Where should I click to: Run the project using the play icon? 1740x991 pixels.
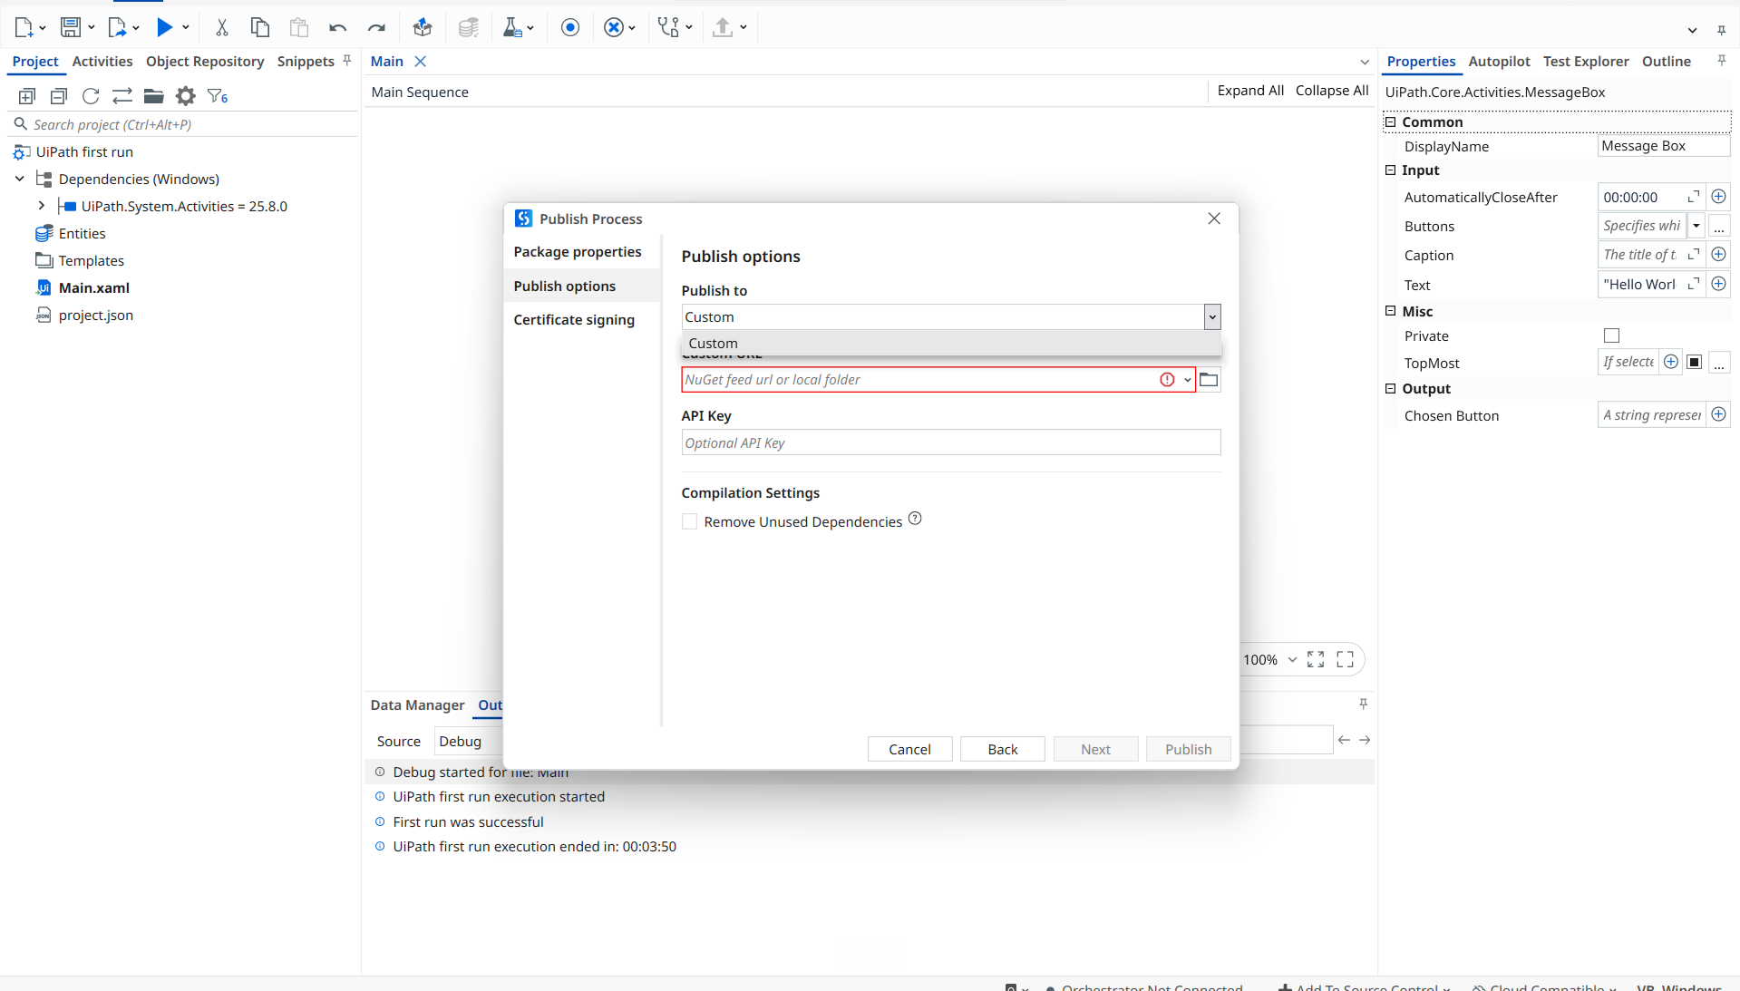[x=165, y=27]
